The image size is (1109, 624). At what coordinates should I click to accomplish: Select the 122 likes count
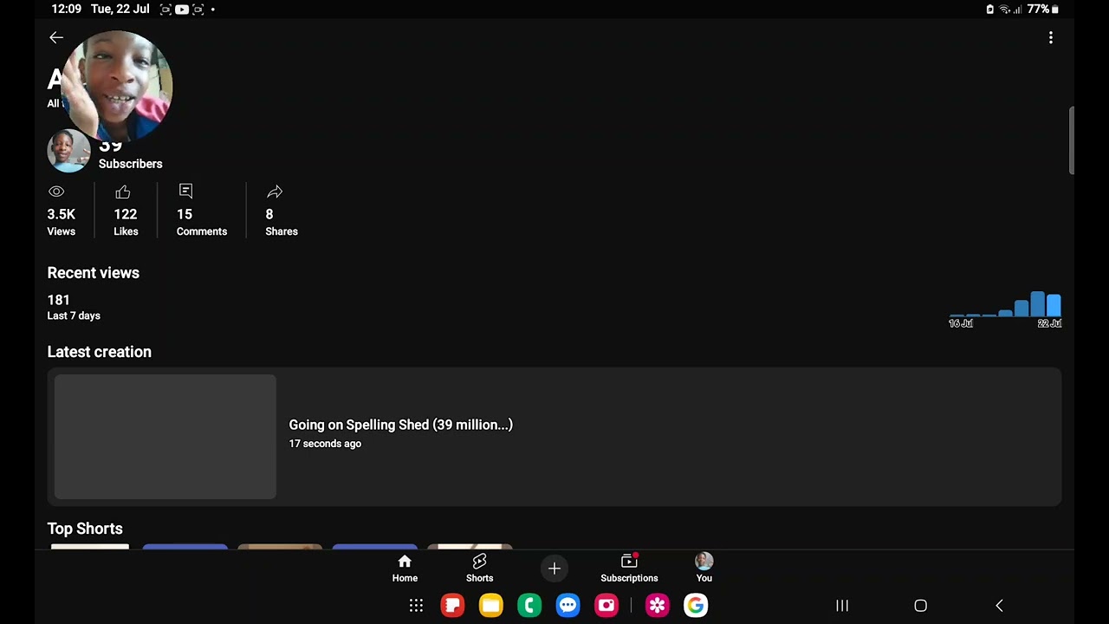click(x=126, y=214)
